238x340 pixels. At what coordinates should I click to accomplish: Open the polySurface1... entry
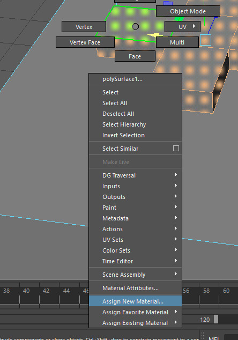(x=135, y=79)
